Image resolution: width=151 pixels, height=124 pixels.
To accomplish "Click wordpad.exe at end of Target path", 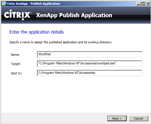I will [x=106, y=63].
